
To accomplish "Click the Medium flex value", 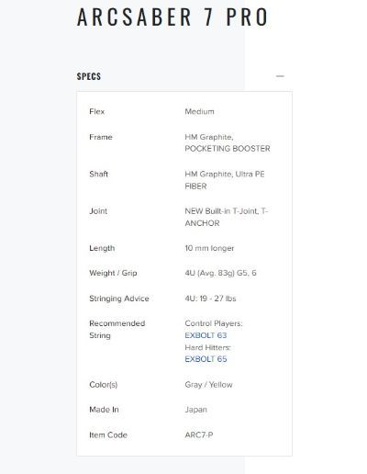I will (199, 111).
